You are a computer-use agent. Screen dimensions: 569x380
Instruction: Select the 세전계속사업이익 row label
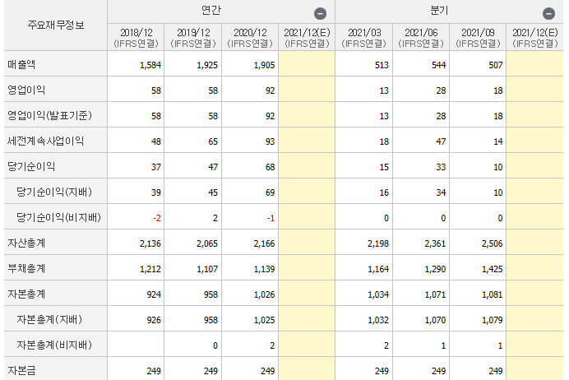(46, 141)
